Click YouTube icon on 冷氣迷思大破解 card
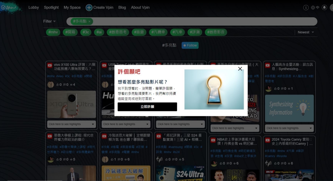 [x=104, y=136]
